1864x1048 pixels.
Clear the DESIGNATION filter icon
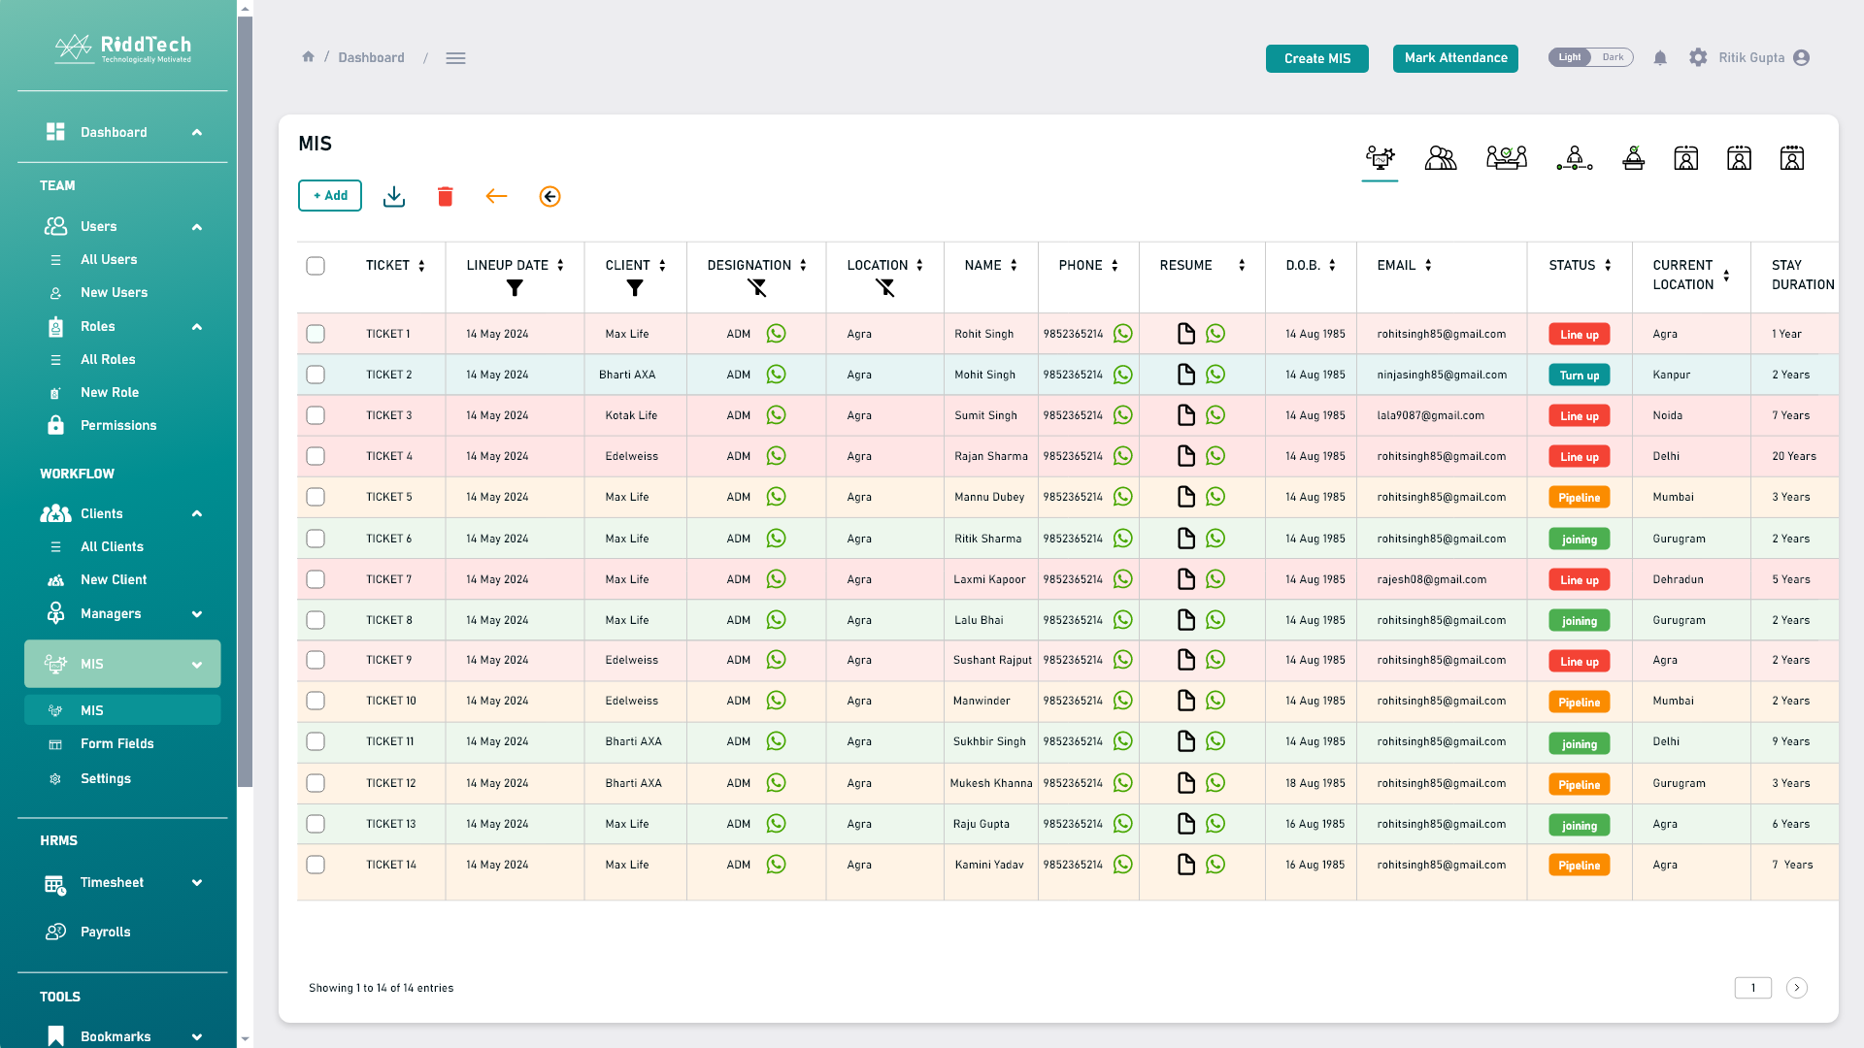click(757, 288)
